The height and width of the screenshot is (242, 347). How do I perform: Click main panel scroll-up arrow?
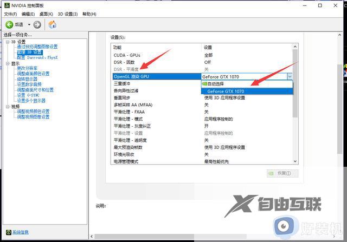click(x=340, y=35)
